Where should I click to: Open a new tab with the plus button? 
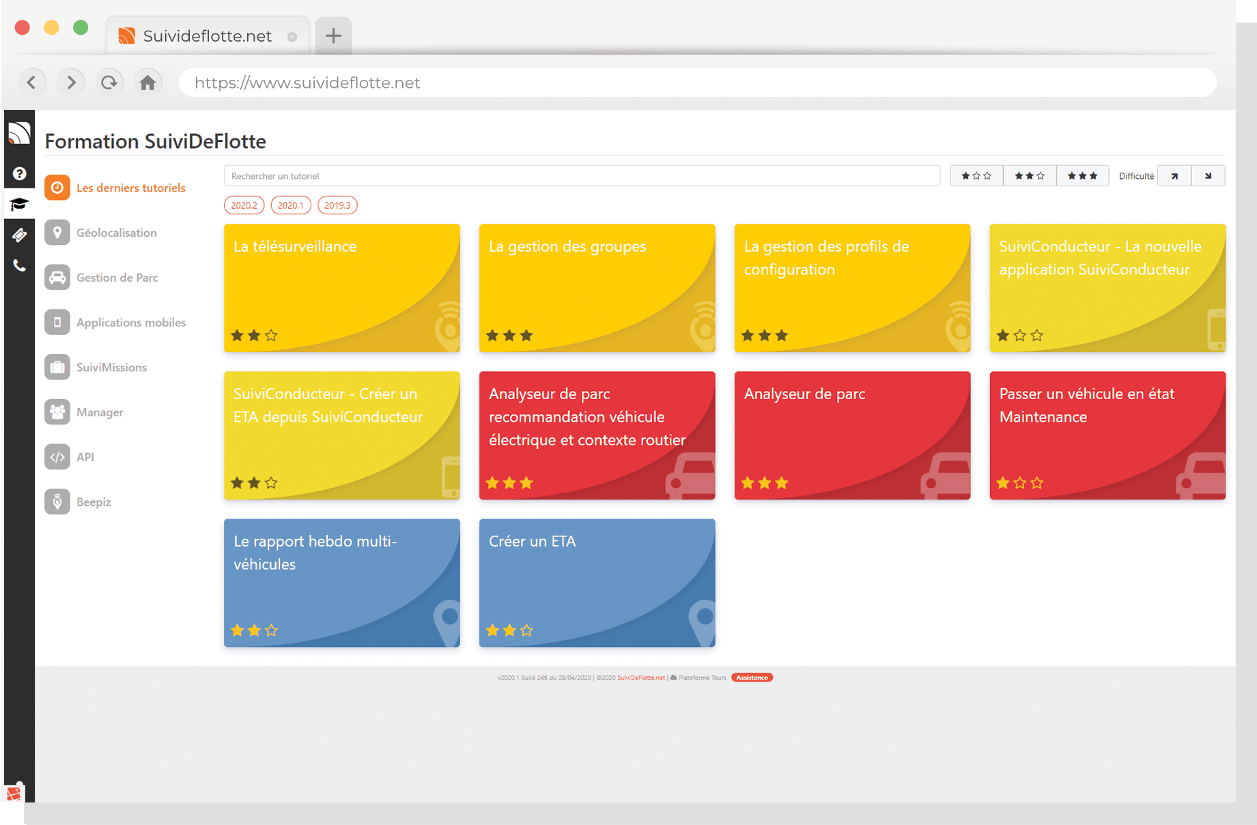pos(333,35)
